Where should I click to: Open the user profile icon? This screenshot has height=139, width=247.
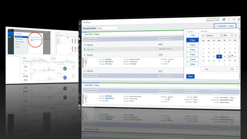[x=239, y=19]
